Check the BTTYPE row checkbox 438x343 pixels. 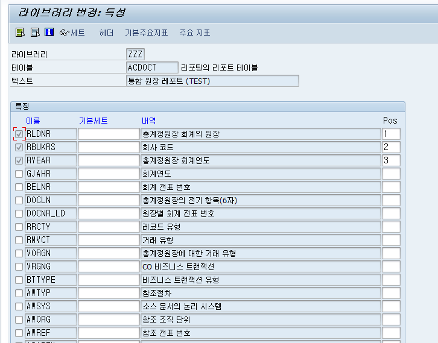click(x=19, y=280)
